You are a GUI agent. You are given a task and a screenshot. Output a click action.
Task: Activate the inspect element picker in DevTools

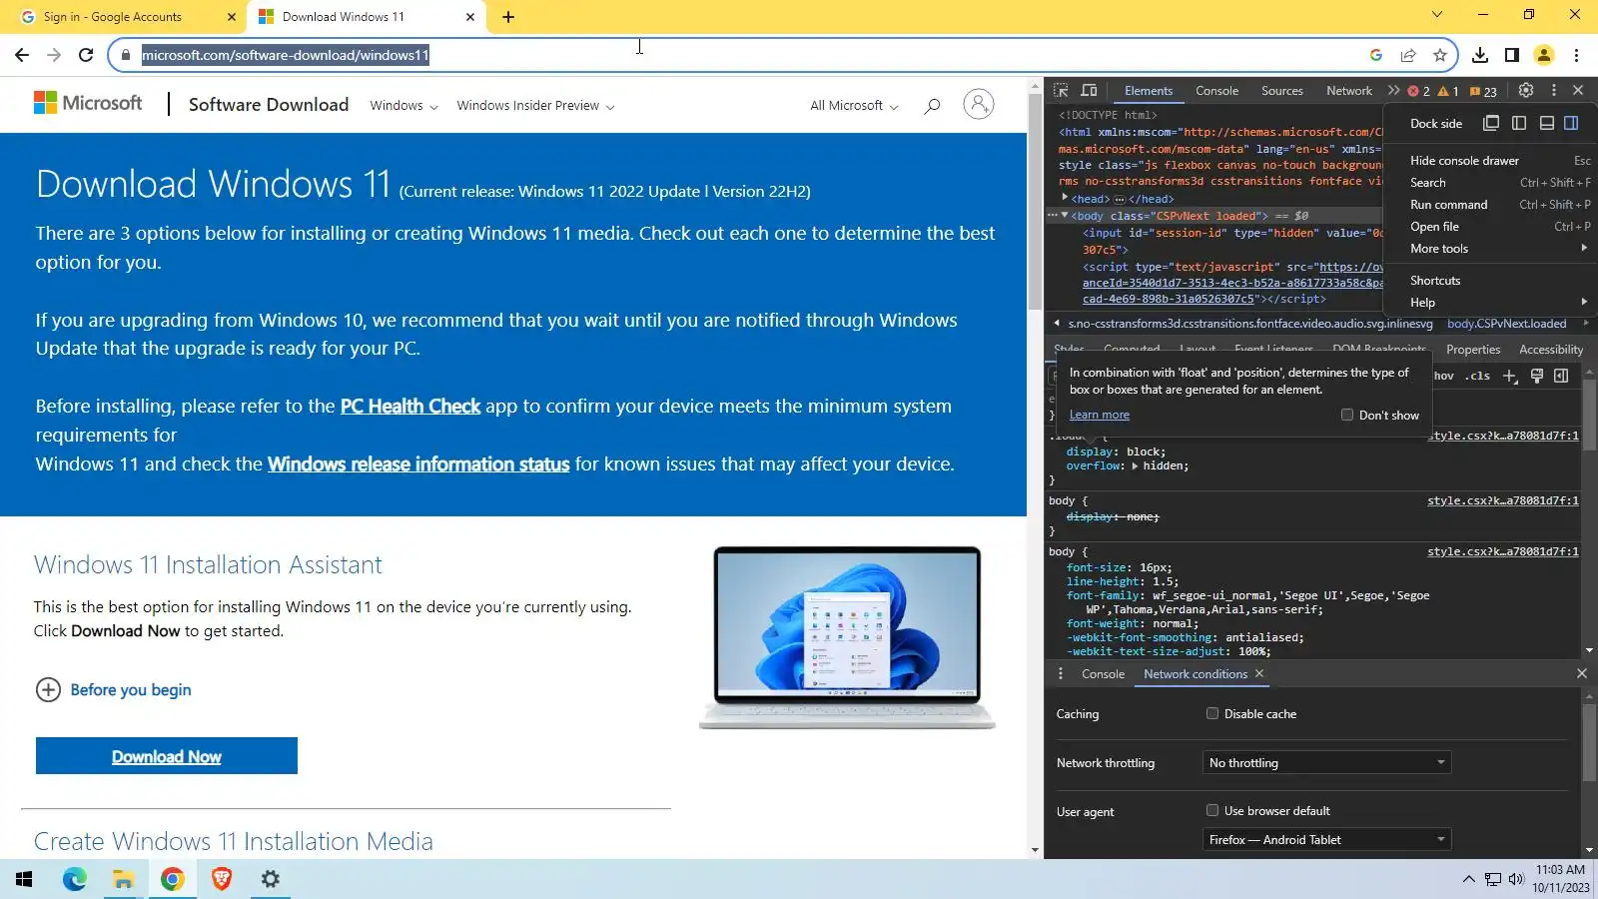point(1061,91)
